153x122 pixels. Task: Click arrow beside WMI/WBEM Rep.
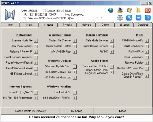point(75,52)
